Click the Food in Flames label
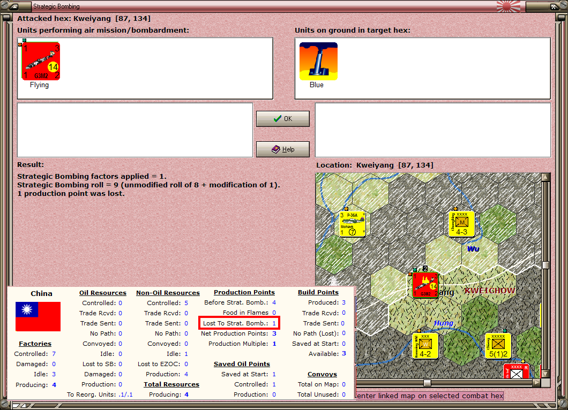568x410 pixels. [245, 313]
